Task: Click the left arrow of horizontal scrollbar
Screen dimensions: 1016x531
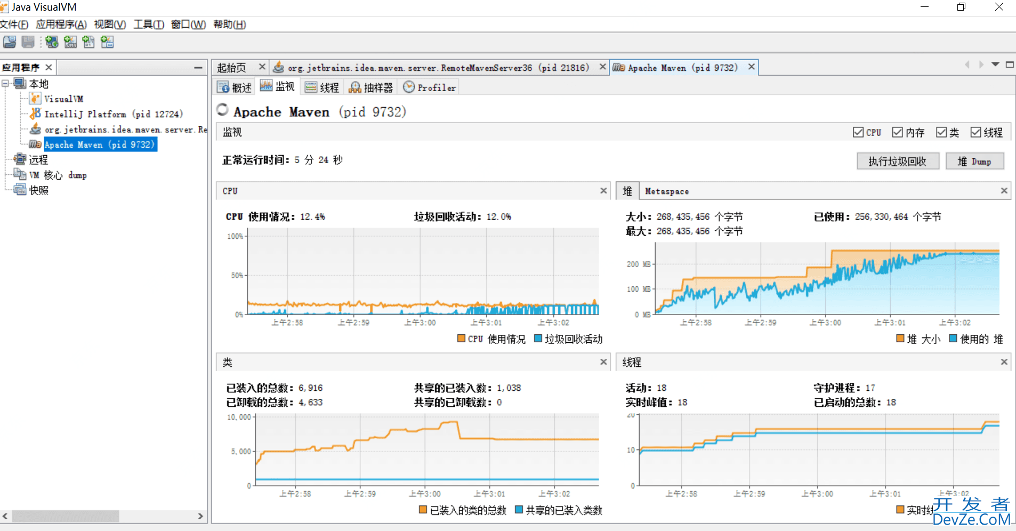Action: 5,516
